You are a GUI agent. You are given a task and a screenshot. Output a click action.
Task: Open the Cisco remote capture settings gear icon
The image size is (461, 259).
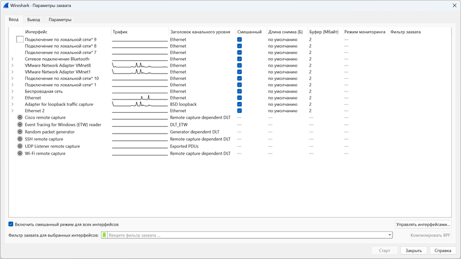tap(20, 117)
